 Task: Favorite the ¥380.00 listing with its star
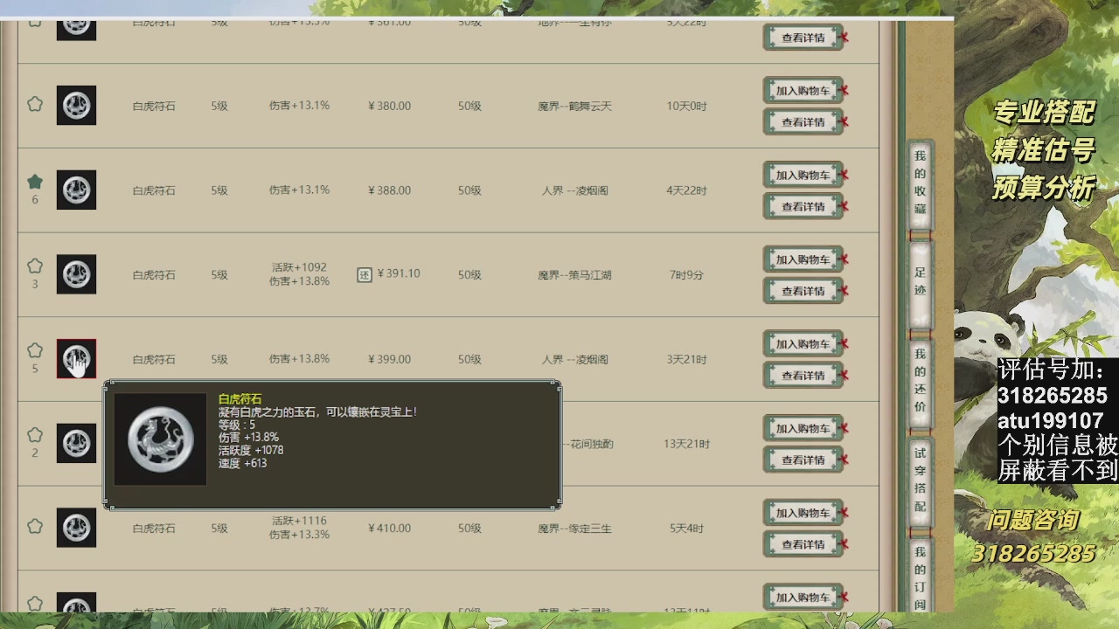coord(35,104)
